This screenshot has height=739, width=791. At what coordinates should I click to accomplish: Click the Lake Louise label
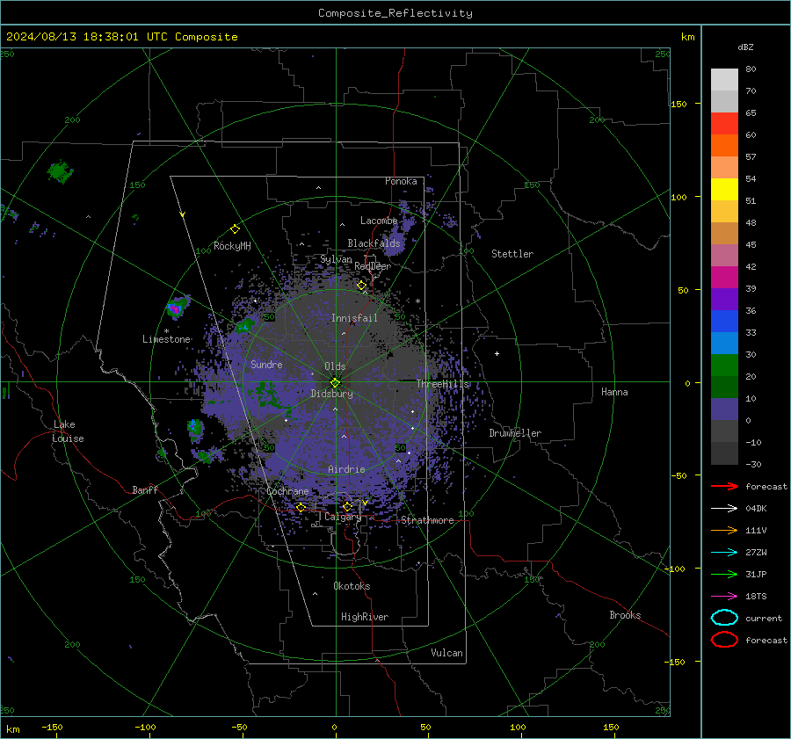coord(68,431)
